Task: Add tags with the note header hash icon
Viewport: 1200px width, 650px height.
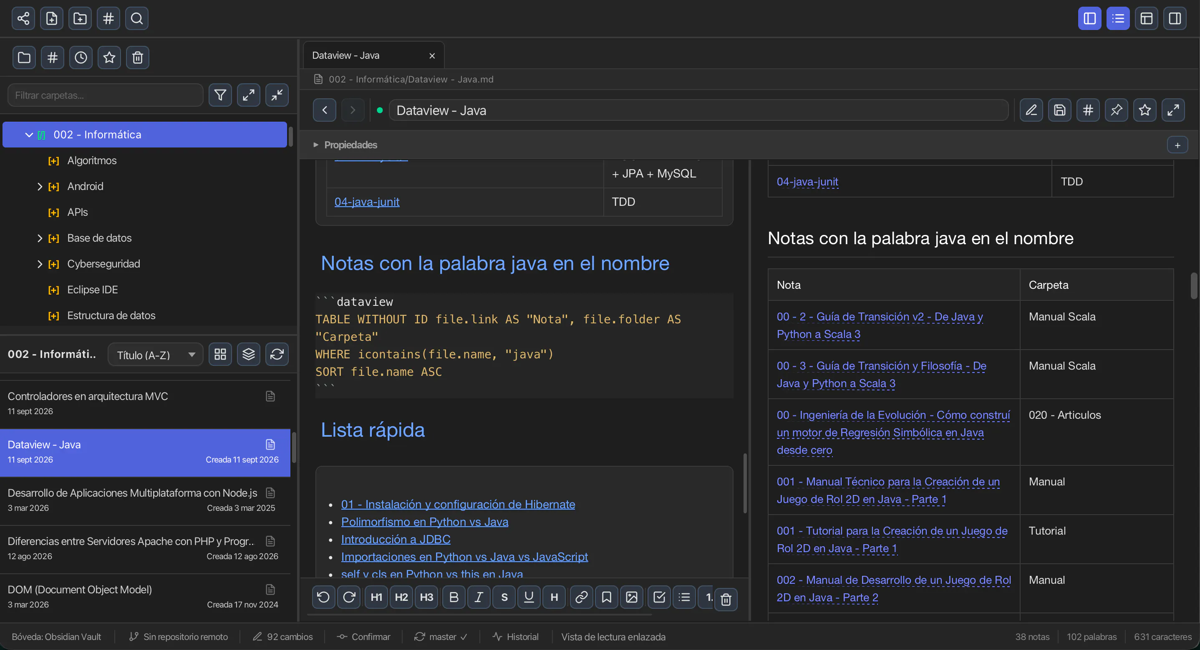Action: 1088,110
